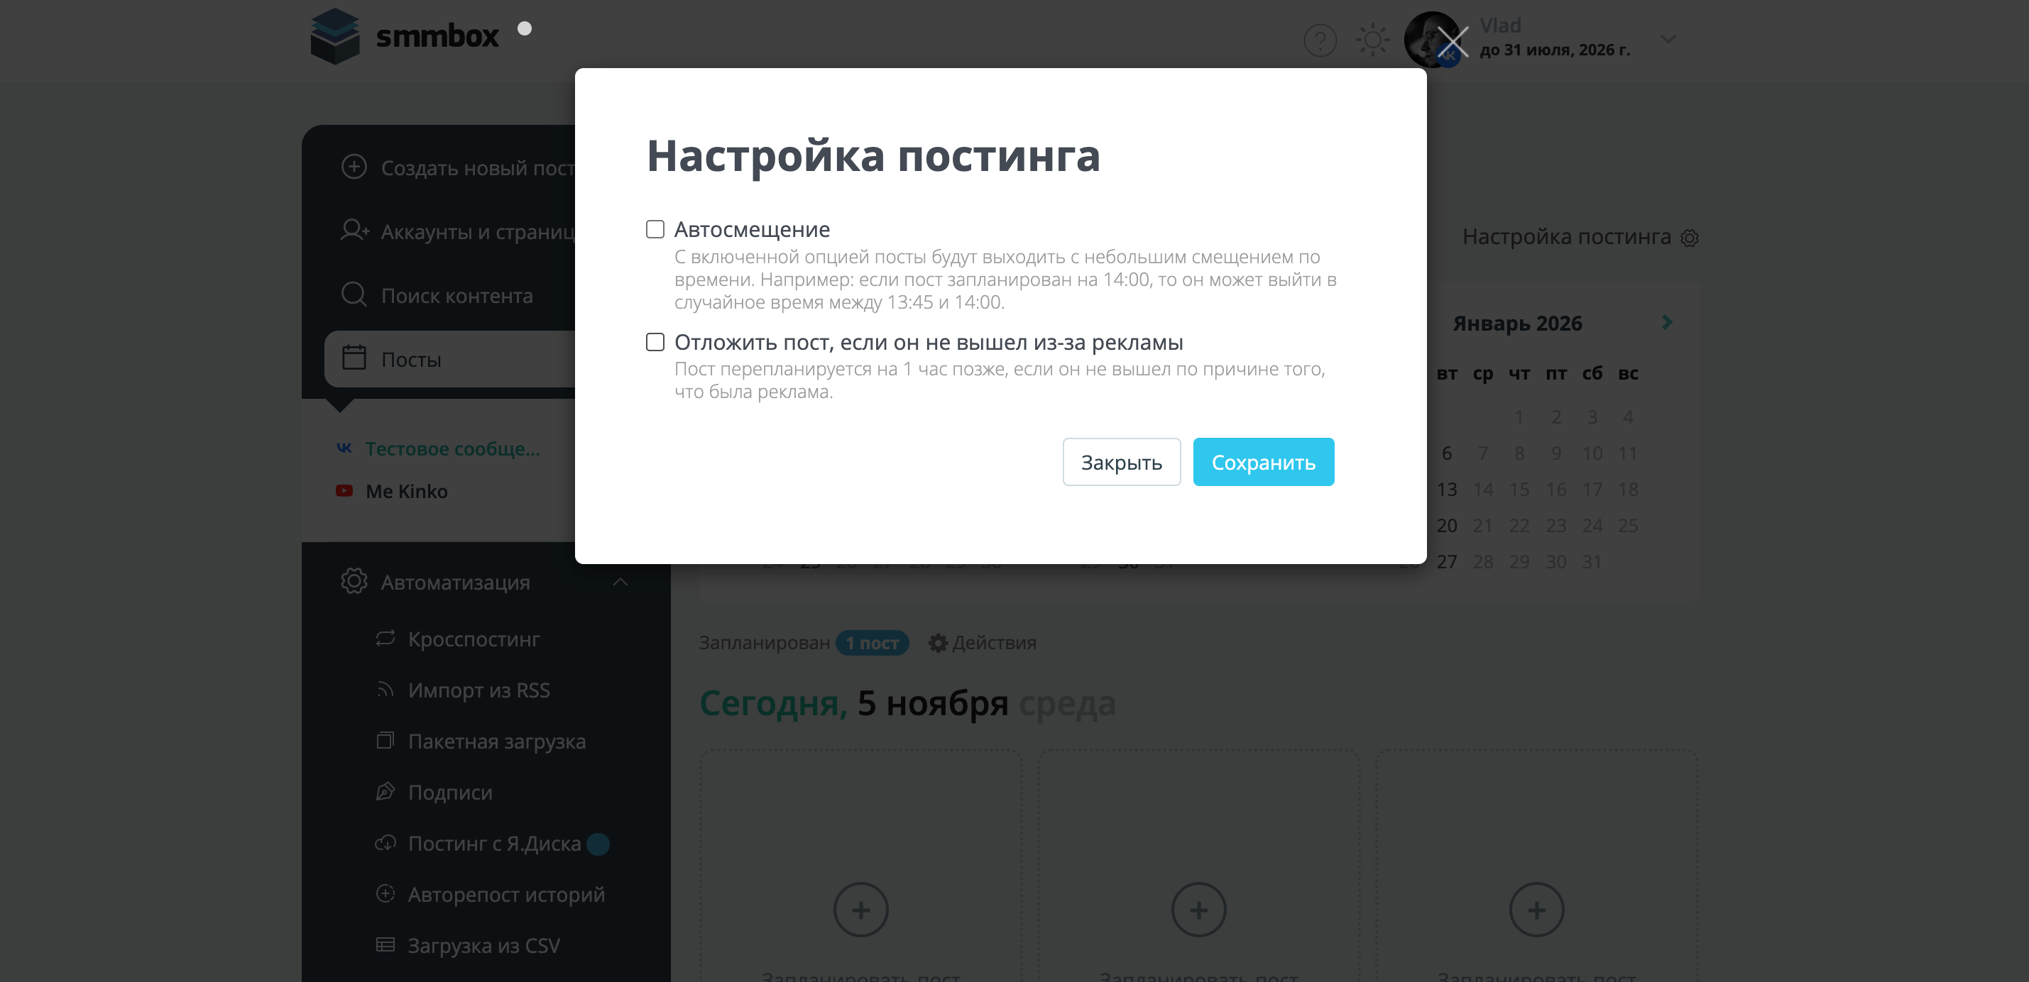Close the dialog with the X icon
This screenshot has width=2029, height=982.
pos(1452,41)
